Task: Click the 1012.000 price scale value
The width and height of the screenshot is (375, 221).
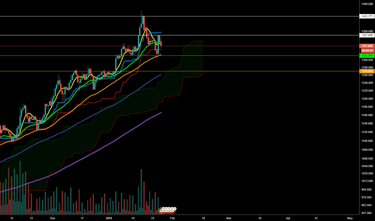Action: click(x=367, y=181)
